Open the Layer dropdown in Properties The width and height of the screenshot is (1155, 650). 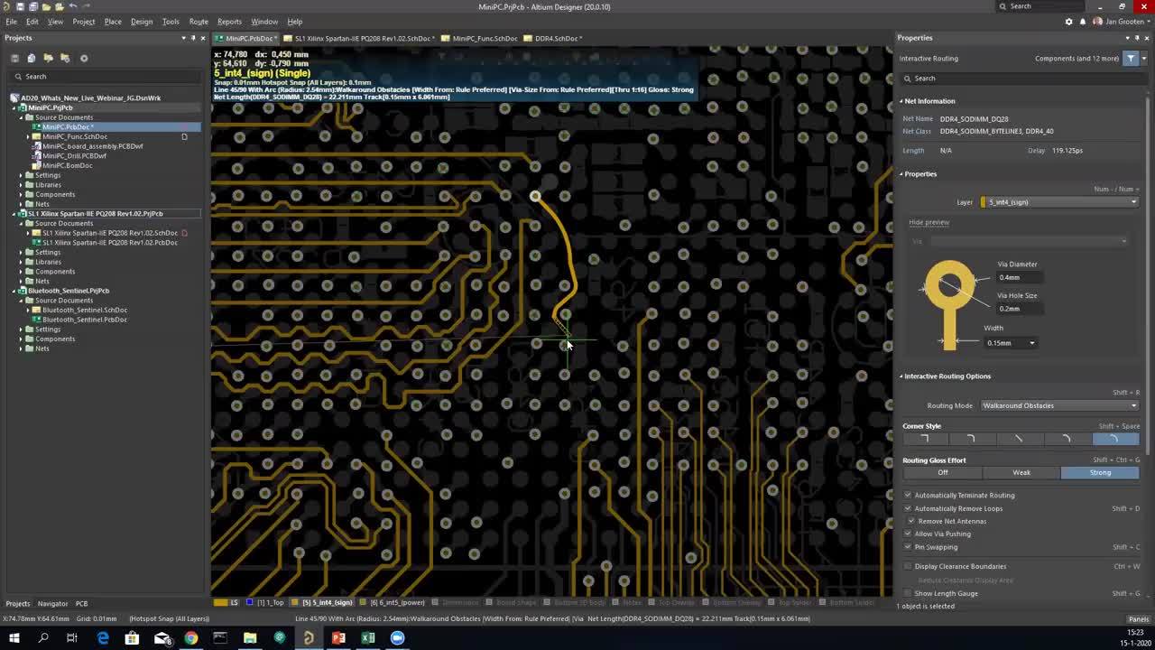pos(1132,202)
